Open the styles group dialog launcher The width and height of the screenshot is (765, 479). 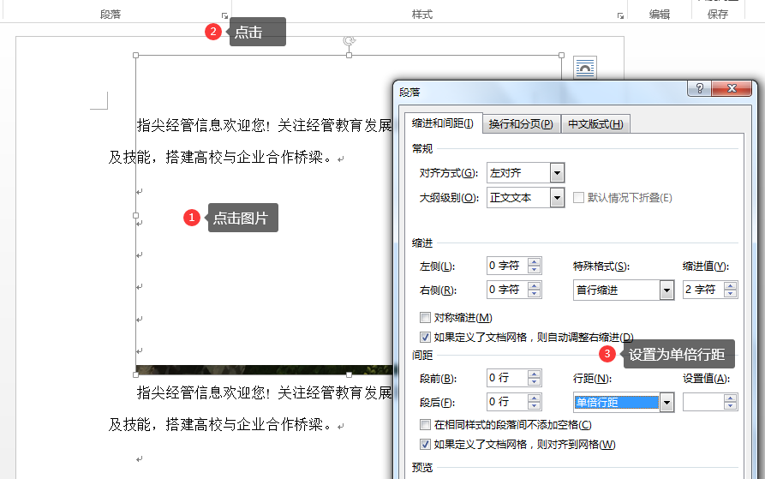coord(620,16)
